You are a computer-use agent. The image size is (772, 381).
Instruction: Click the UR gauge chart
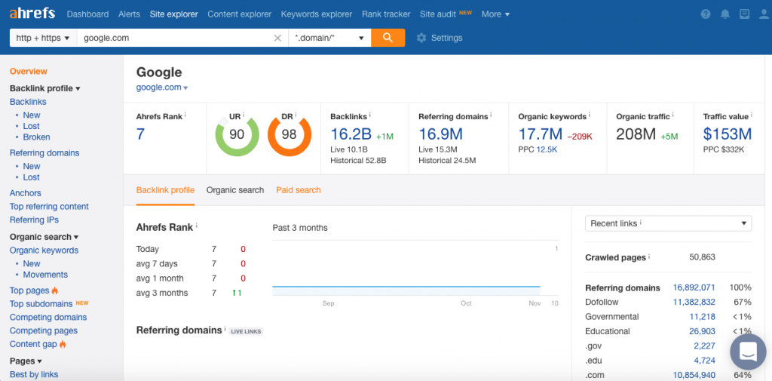(237, 134)
